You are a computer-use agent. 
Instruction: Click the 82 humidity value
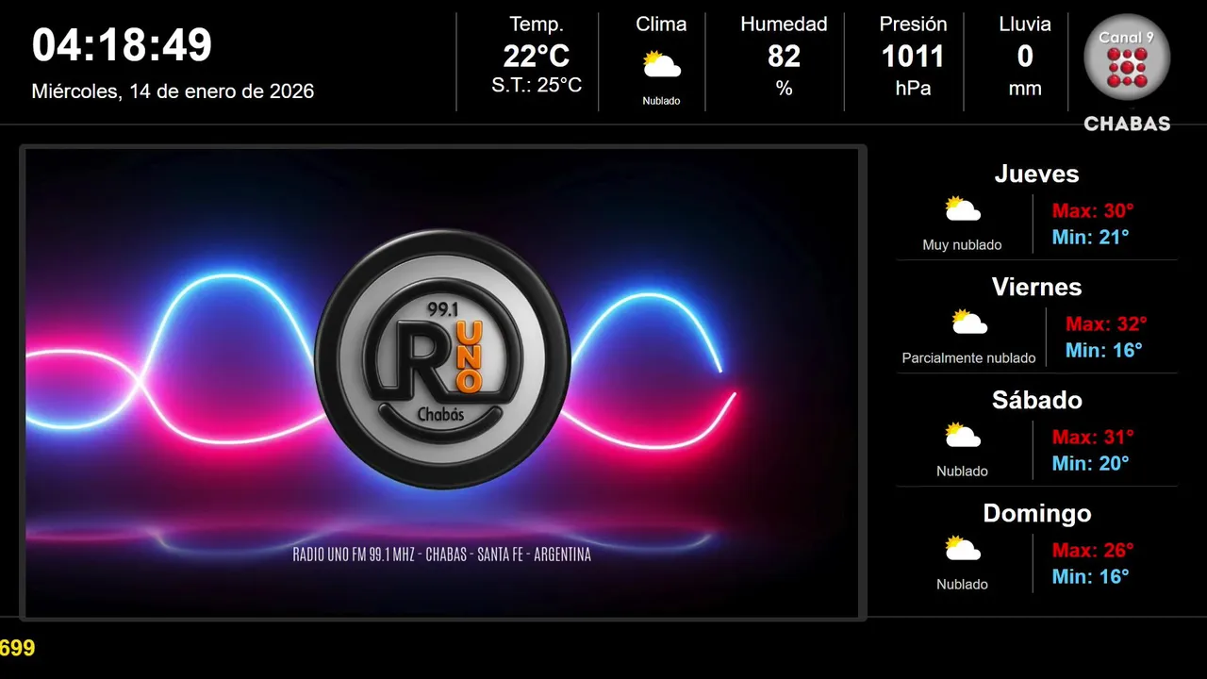coord(784,57)
